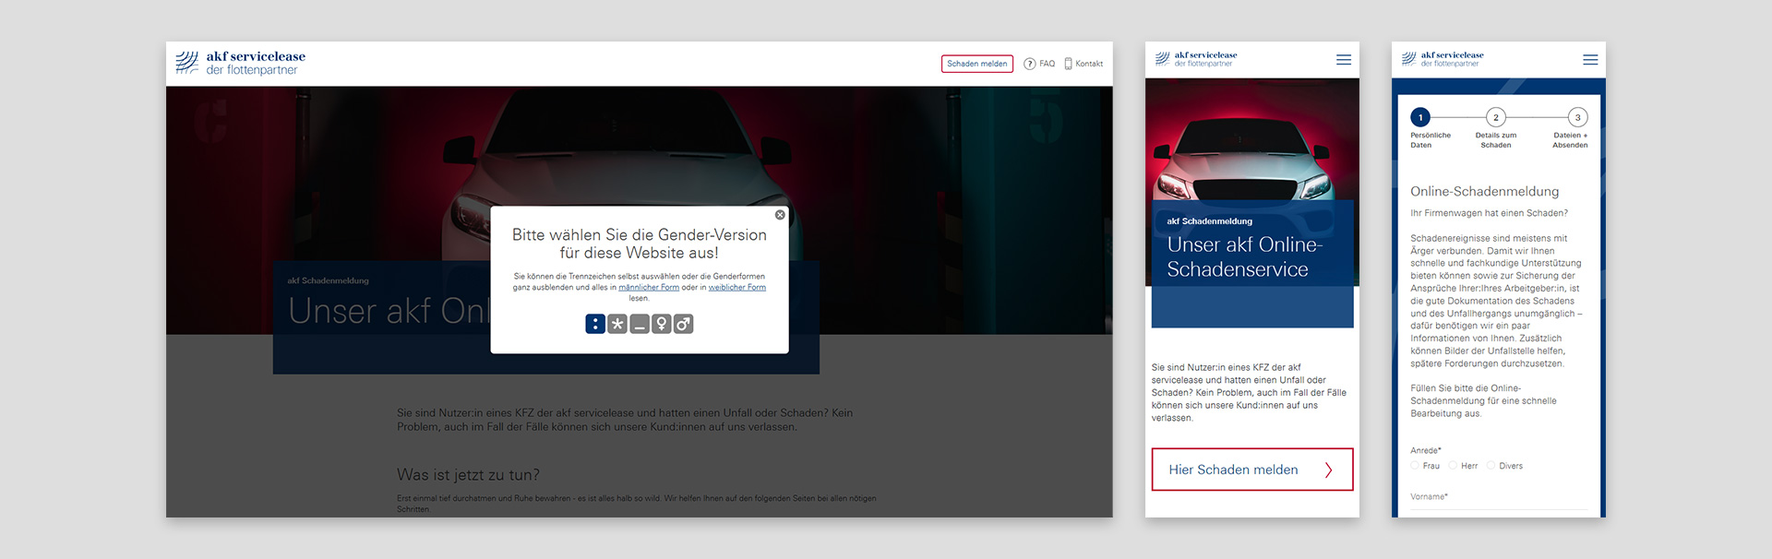Select the female symbol gender icon
This screenshot has height=559, width=1772.
pos(661,324)
